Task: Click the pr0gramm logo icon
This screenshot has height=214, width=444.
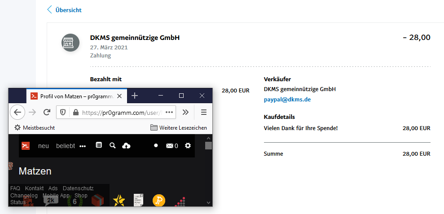Action: (26, 146)
